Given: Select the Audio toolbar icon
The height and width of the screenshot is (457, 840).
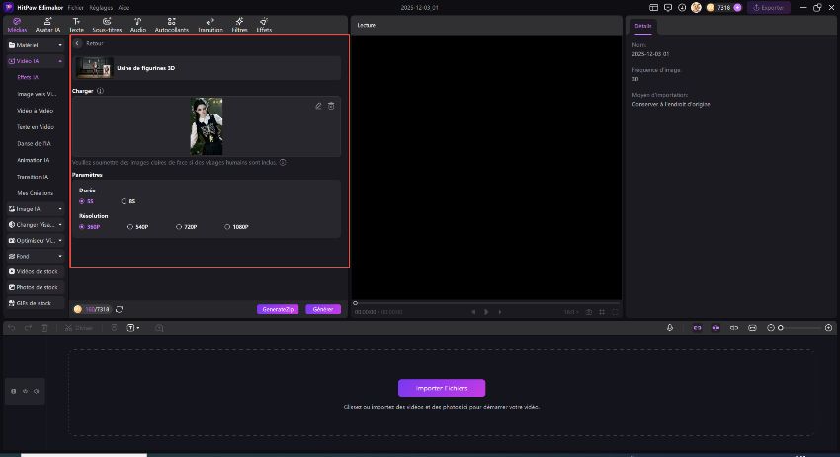Looking at the screenshot, I should pyautogui.click(x=137, y=24).
